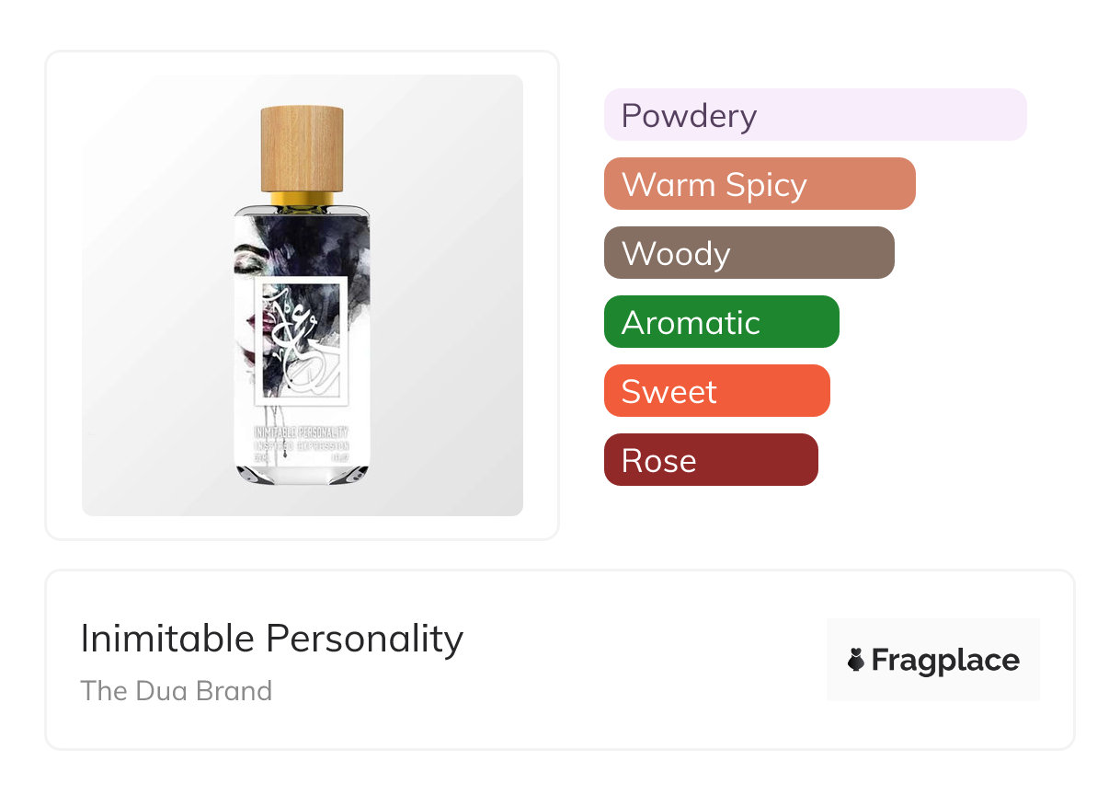
Task: Select the dark red Rose accord bar
Action: click(x=711, y=460)
